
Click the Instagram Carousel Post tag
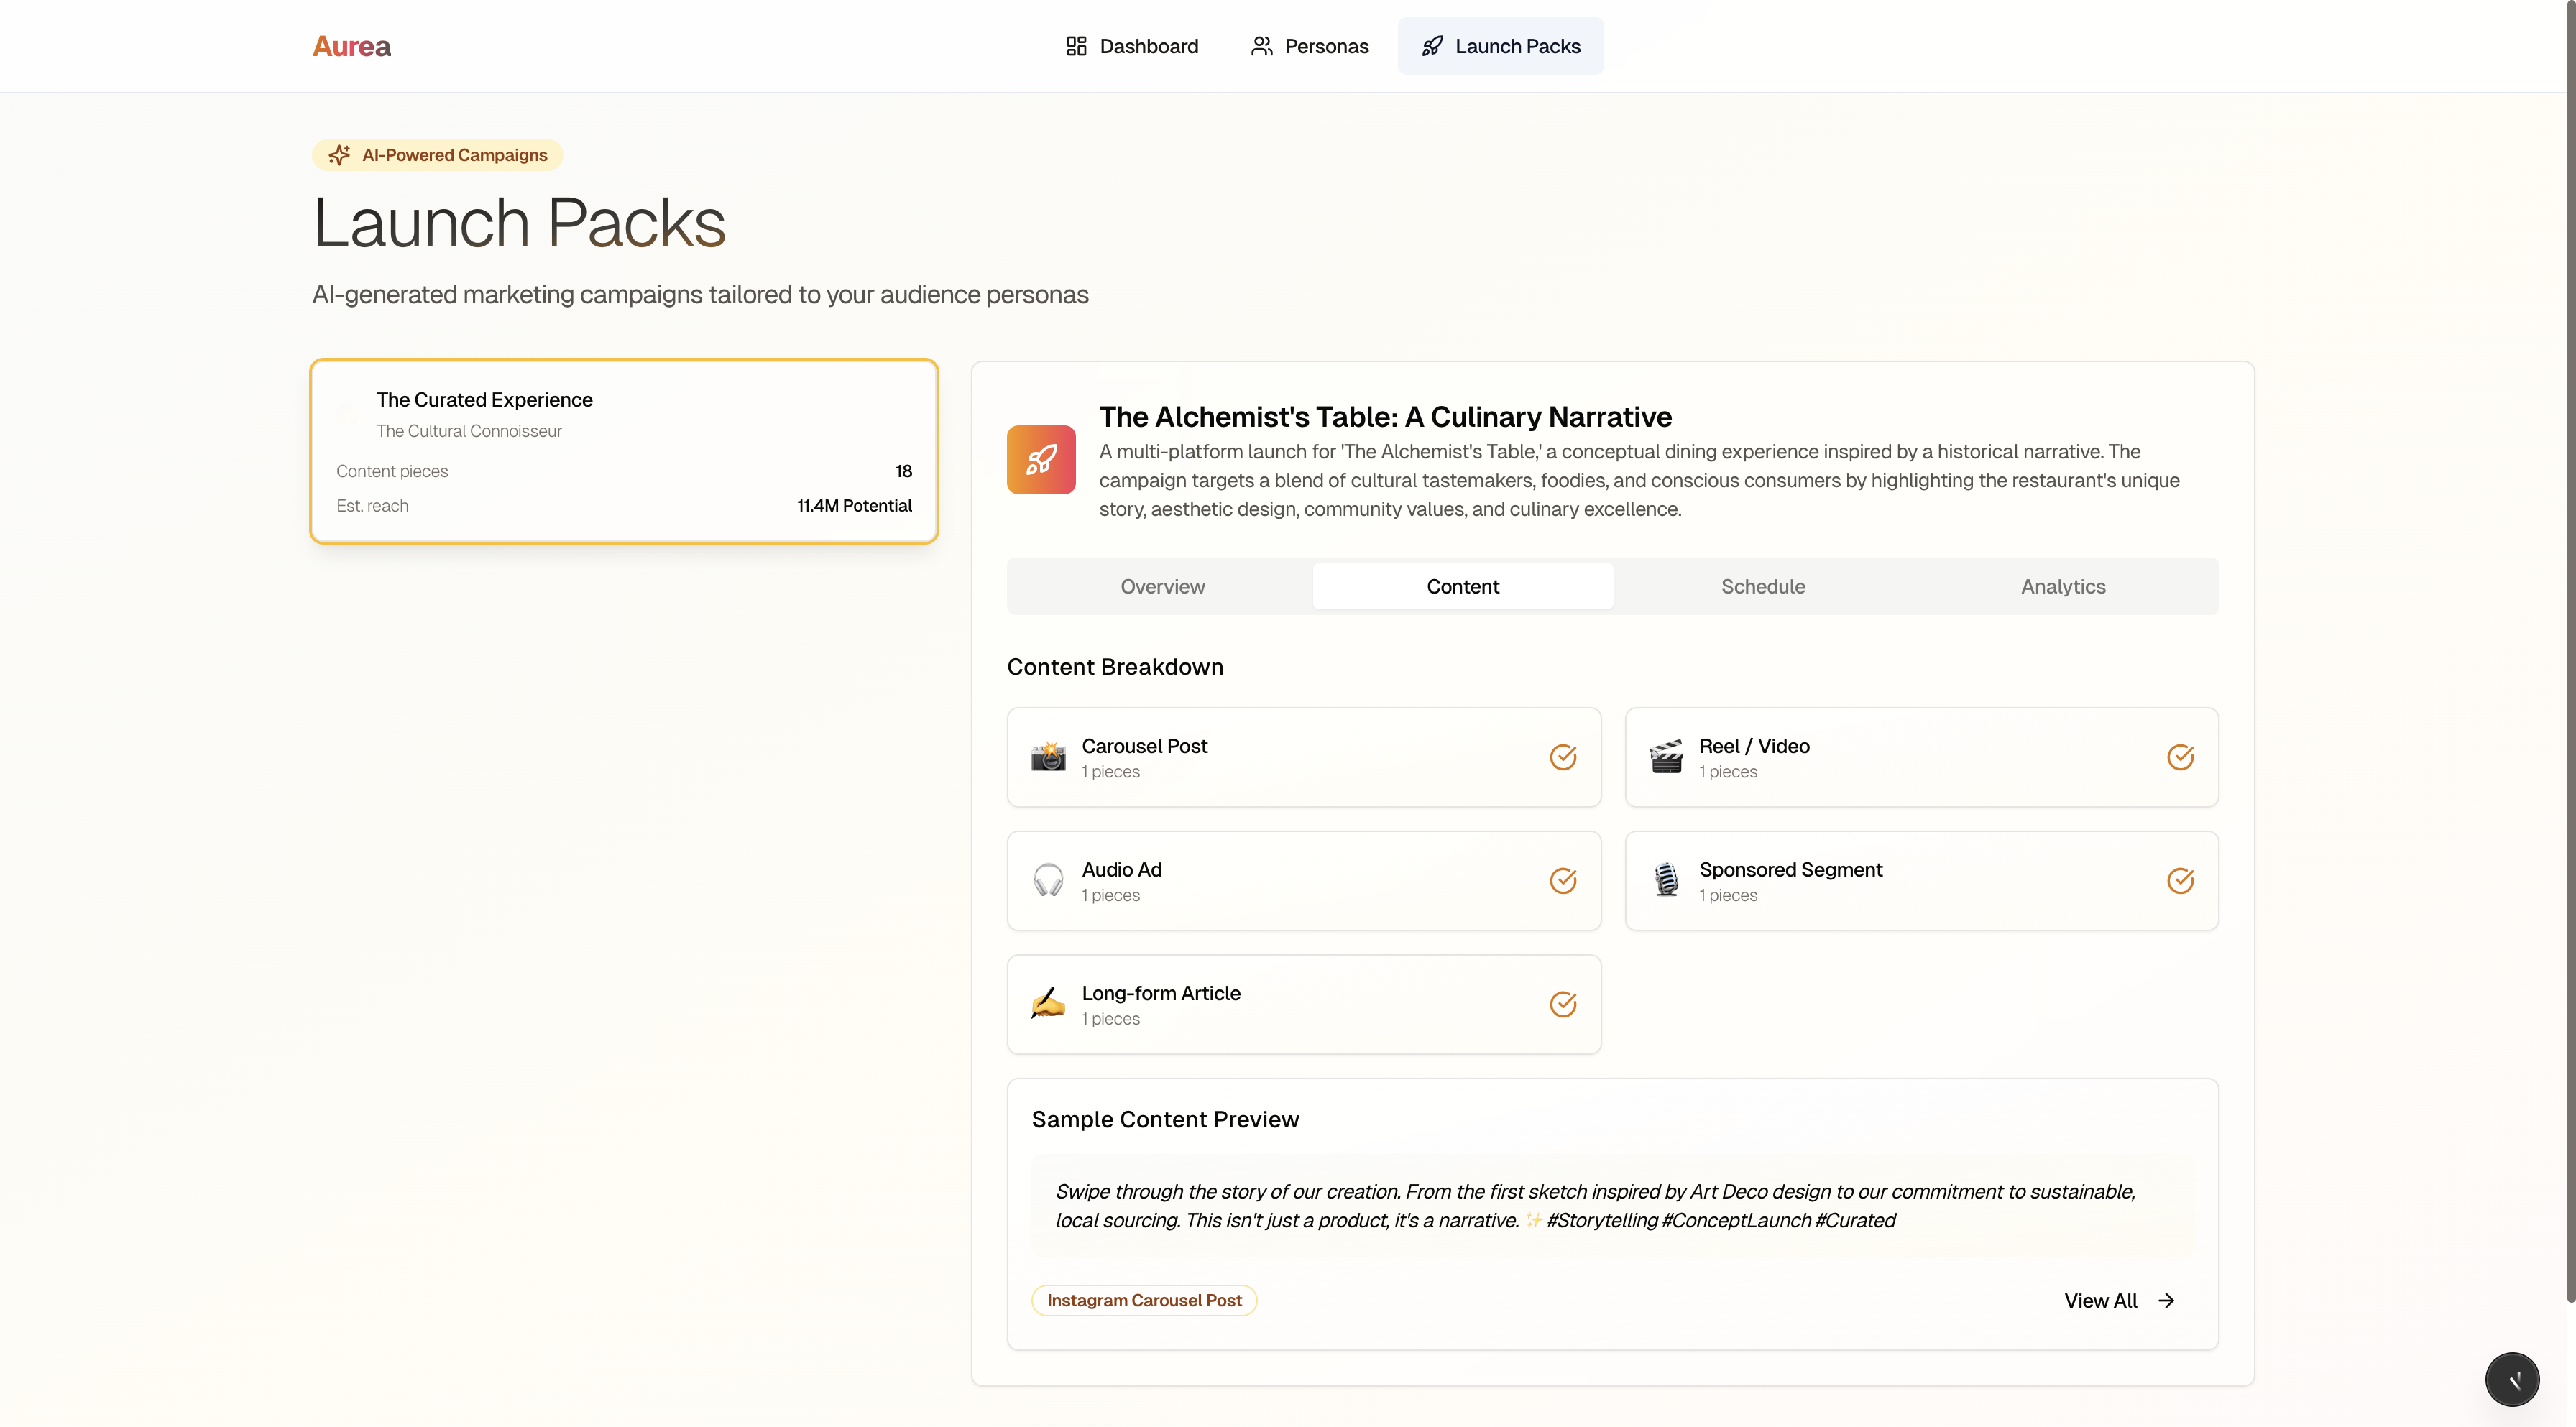click(1144, 1300)
